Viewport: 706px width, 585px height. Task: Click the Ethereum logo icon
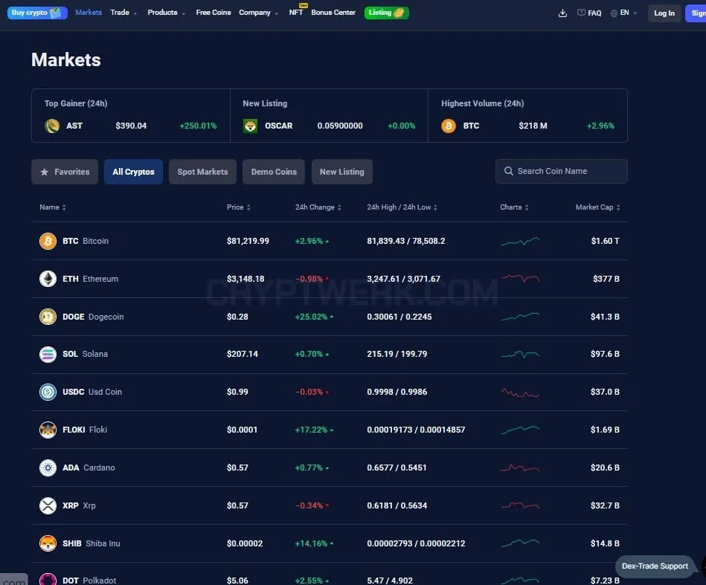point(48,279)
